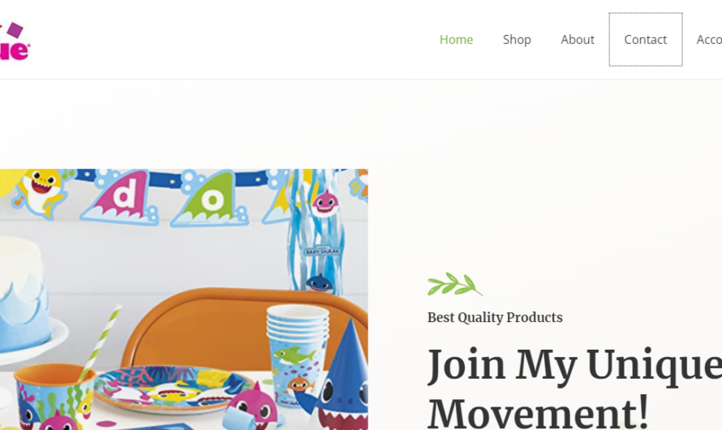Click the stack of shark paper cups
This screenshot has height=430, width=722.
point(297,355)
